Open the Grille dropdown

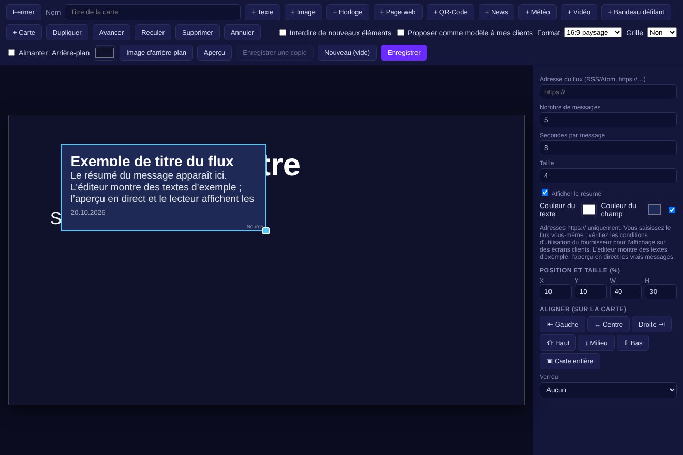pos(662,32)
